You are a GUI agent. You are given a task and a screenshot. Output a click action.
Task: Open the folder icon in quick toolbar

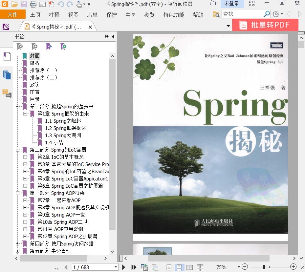pos(14,4)
